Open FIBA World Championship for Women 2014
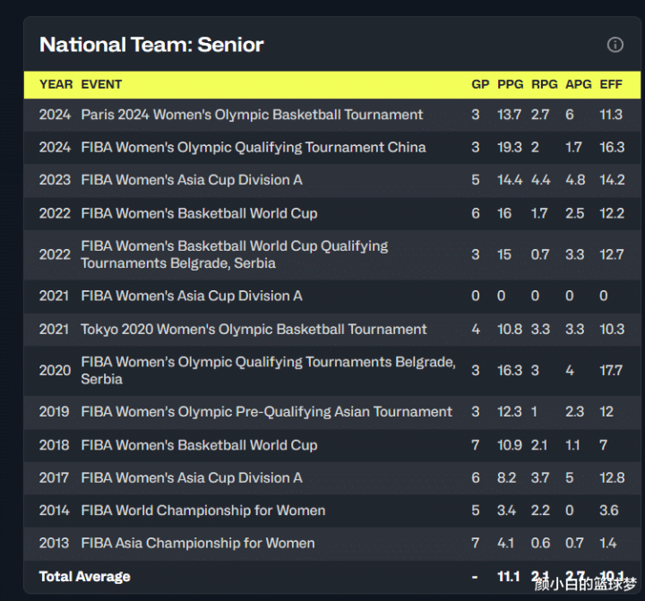Screen dimensions: 645x601 202,511
